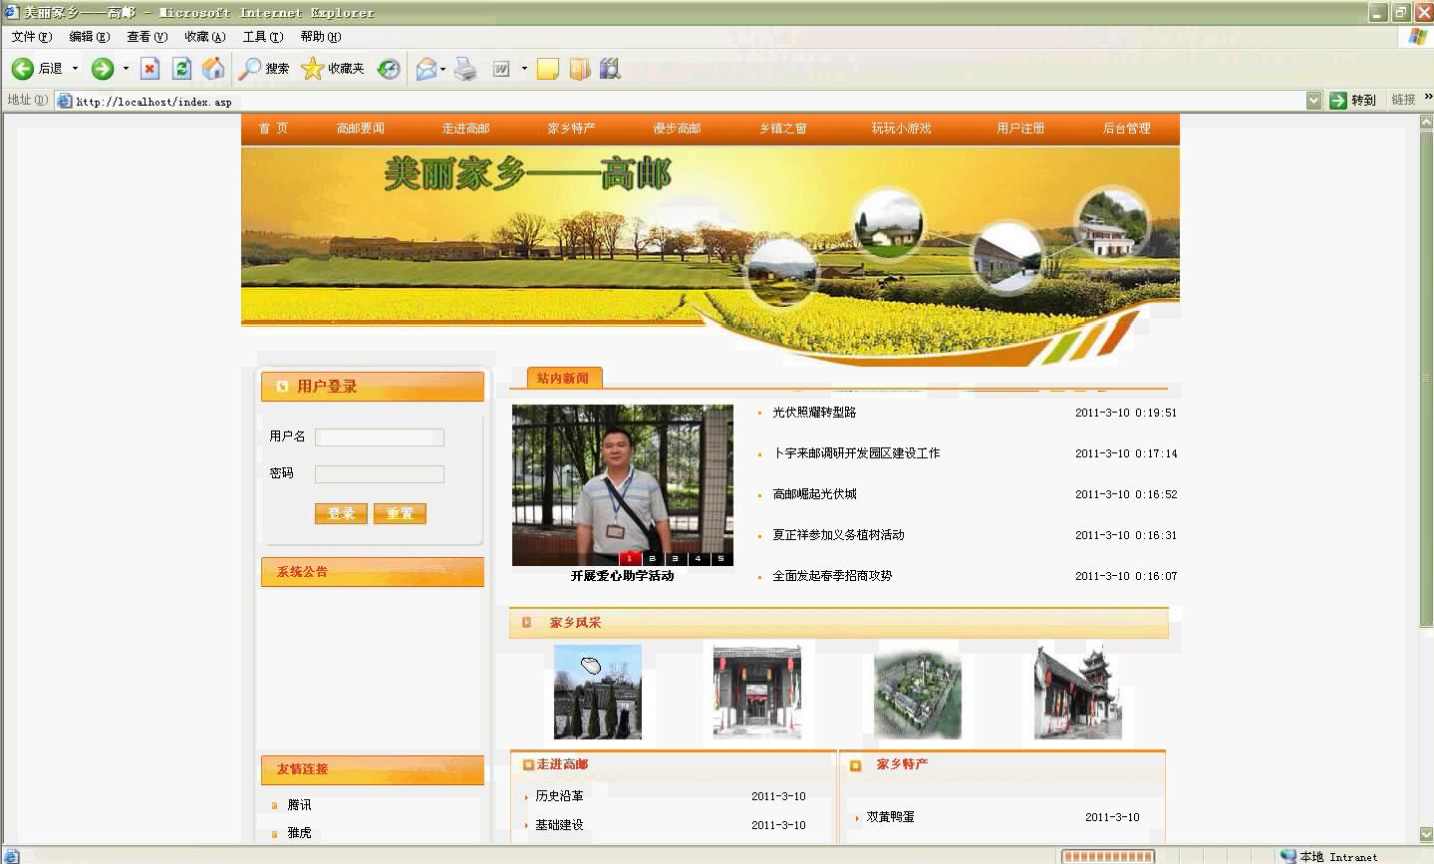
Task: Open the 乡镇之窗 nav item
Action: 783,129
